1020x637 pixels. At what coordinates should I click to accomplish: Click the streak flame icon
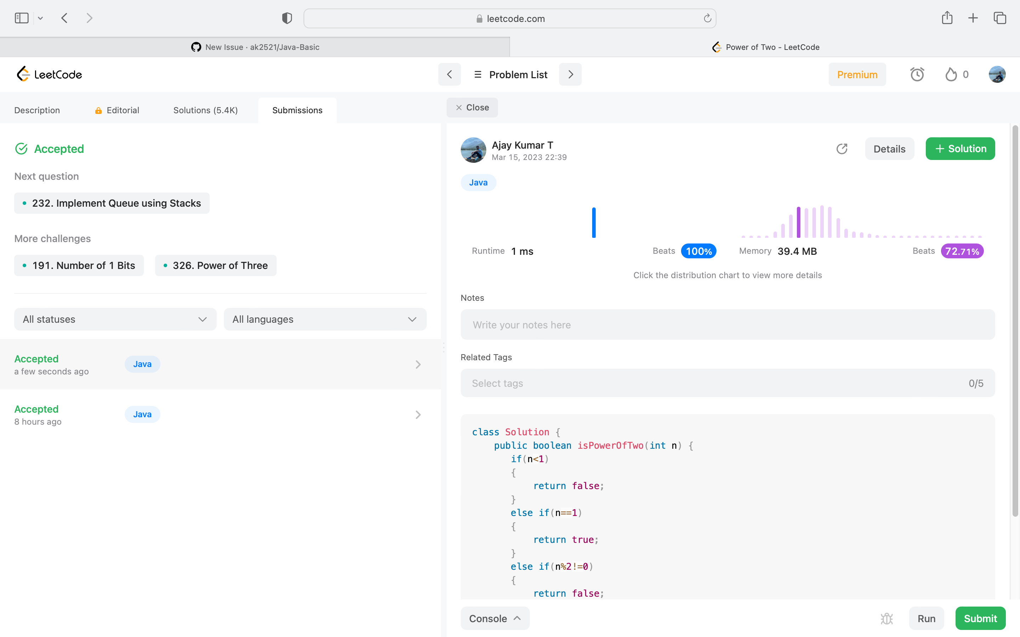951,75
